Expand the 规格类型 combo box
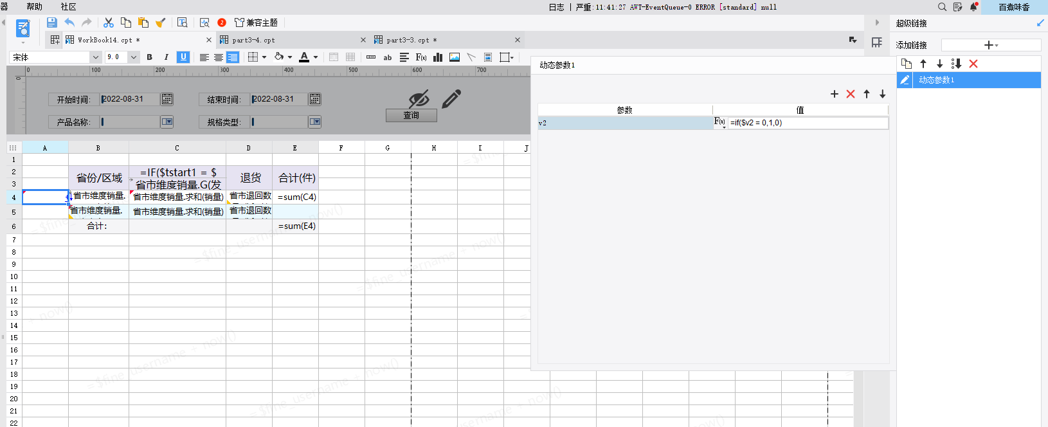This screenshot has height=427, width=1048. pos(315,122)
